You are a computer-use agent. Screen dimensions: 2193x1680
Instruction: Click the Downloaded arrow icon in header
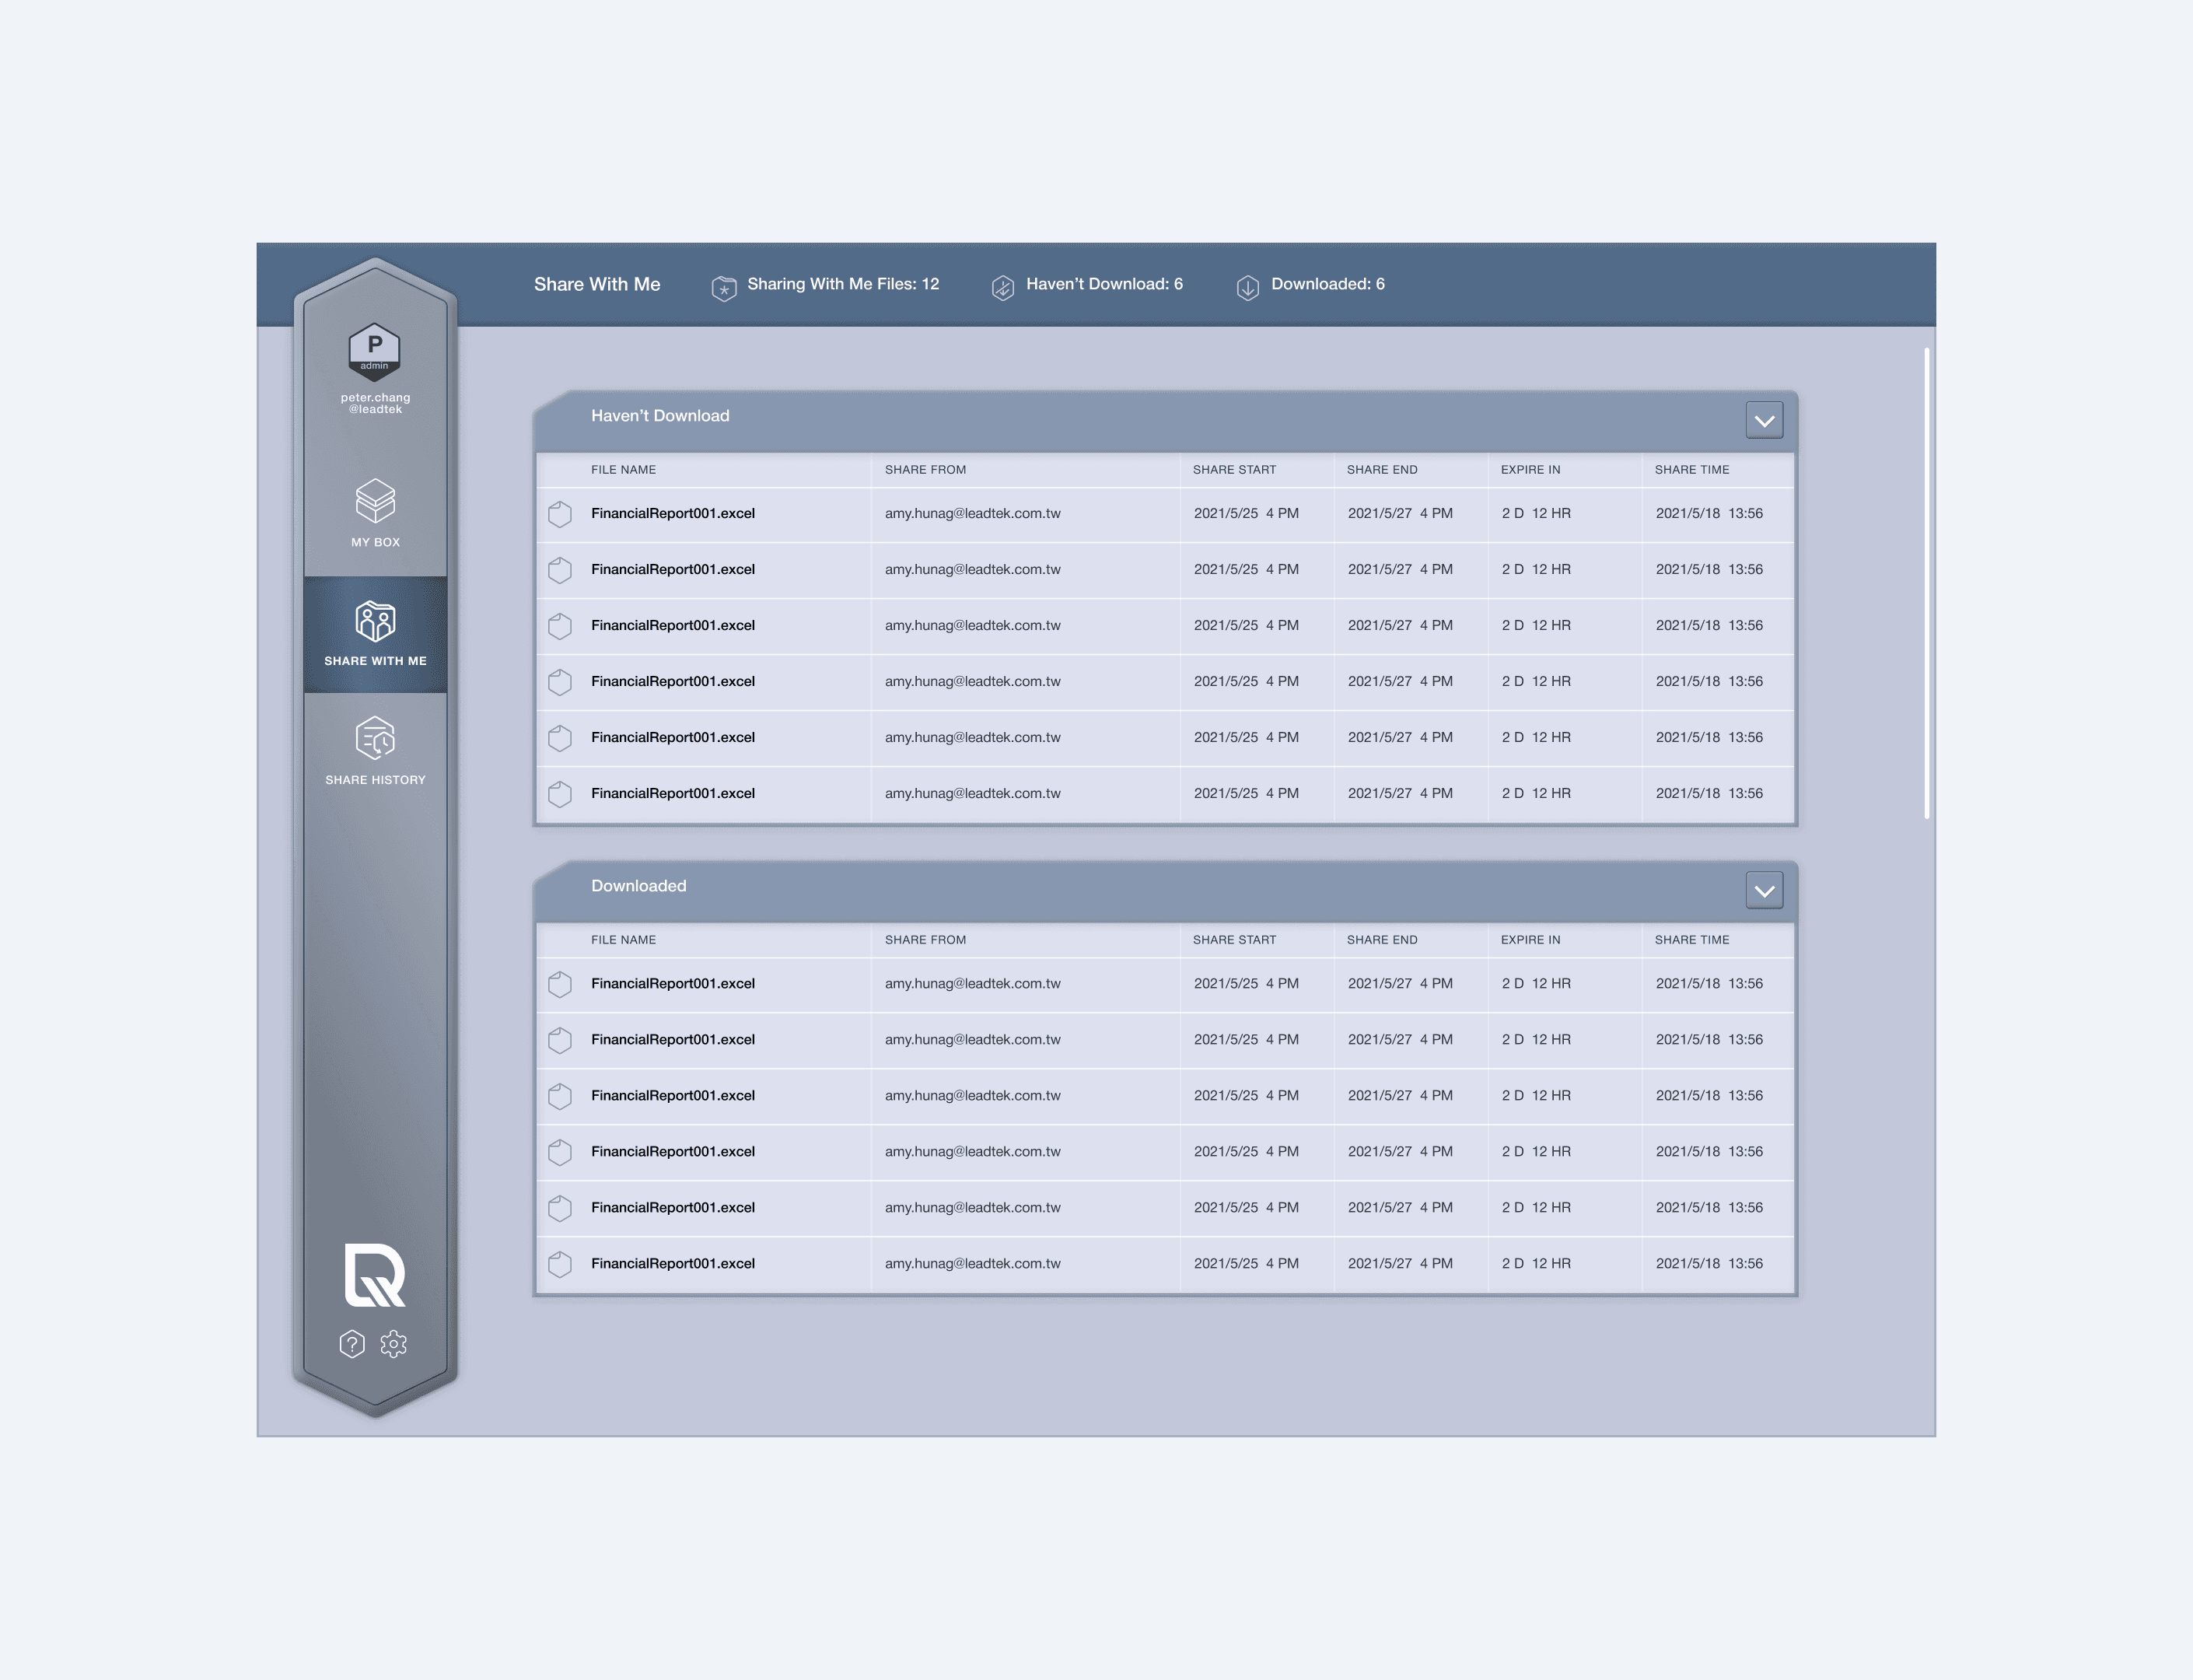coord(1247,288)
